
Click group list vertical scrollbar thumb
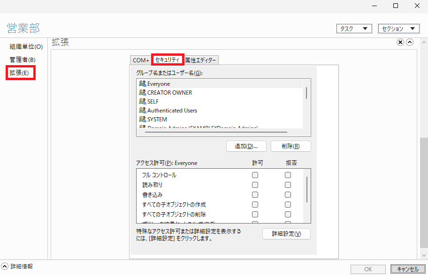pyautogui.click(x=306, y=93)
